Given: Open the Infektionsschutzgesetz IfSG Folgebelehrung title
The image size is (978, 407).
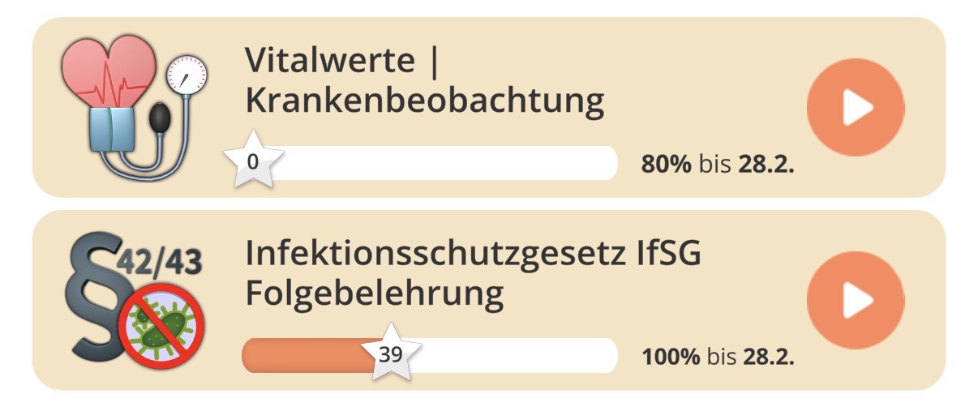Looking at the screenshot, I should click(x=473, y=273).
